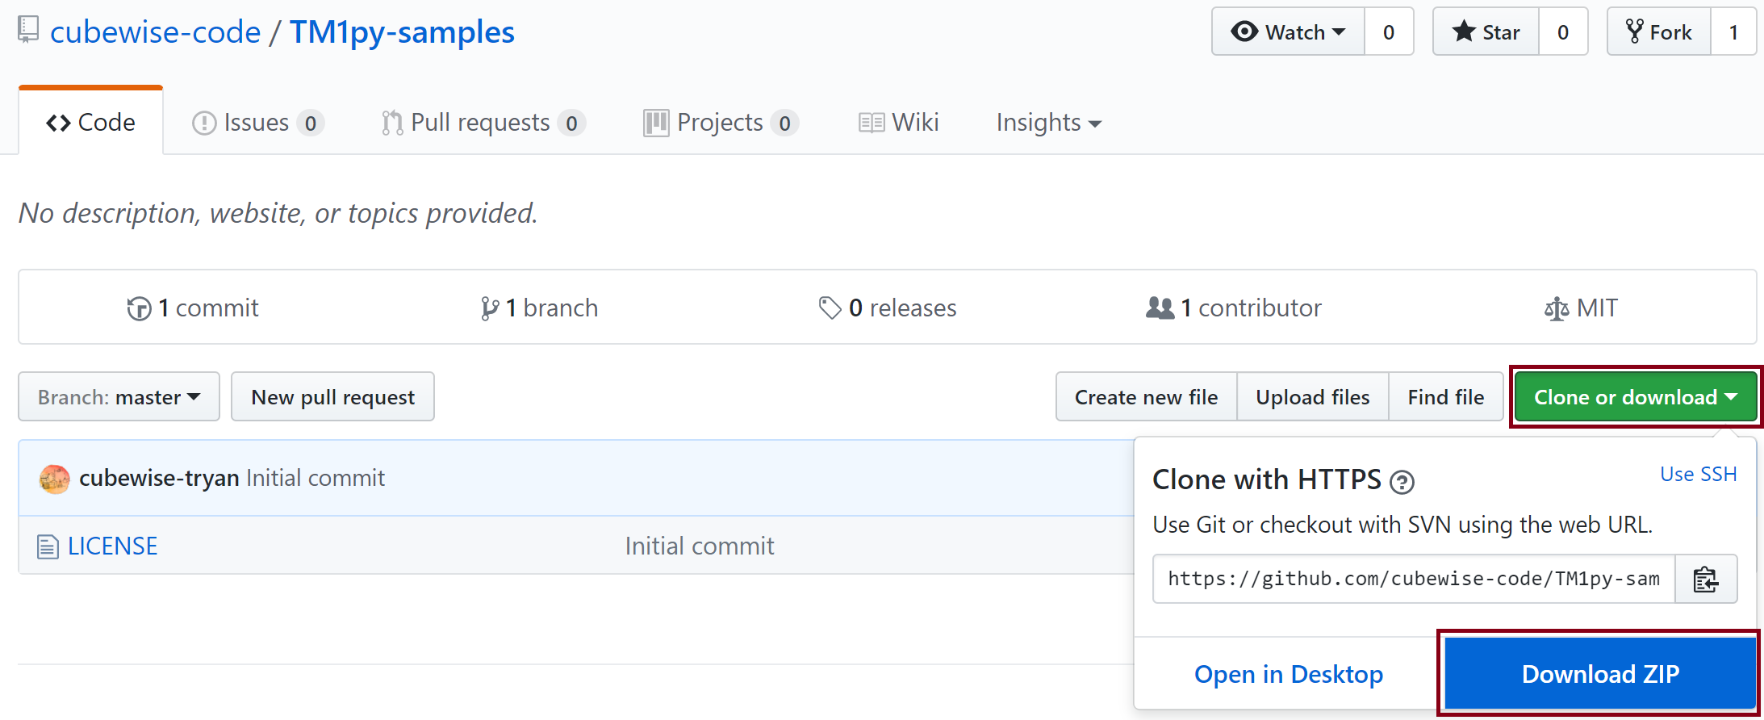The width and height of the screenshot is (1764, 720).
Task: Click the code brackets icon on Code tab
Action: [58, 123]
